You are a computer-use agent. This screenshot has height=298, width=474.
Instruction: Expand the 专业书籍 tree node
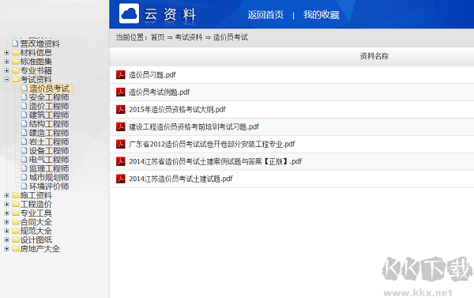[x=6, y=70]
